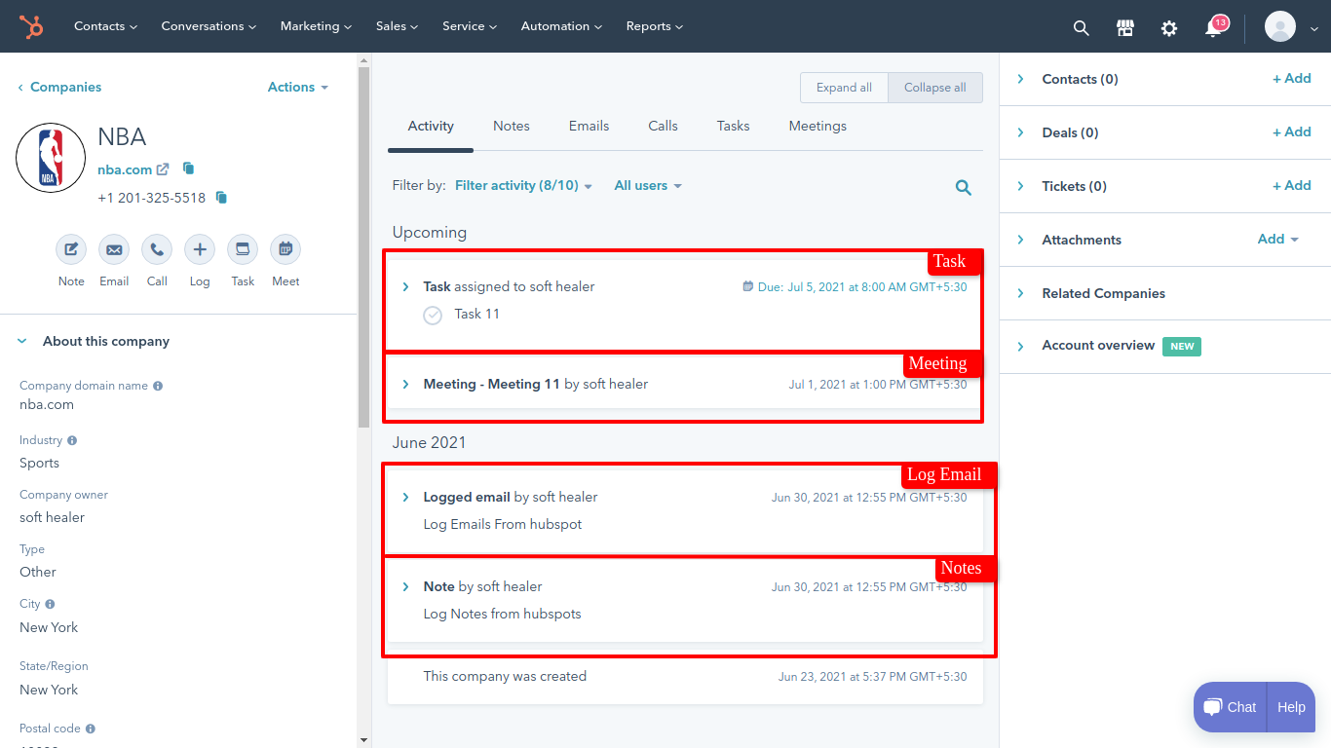Add a deal via Deals + Add

coord(1292,131)
